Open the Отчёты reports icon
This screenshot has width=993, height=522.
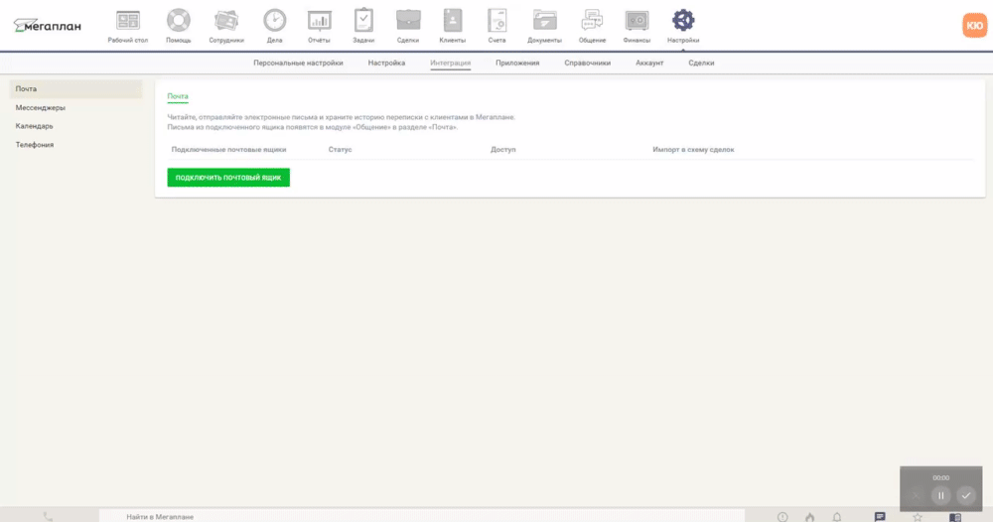(x=319, y=22)
